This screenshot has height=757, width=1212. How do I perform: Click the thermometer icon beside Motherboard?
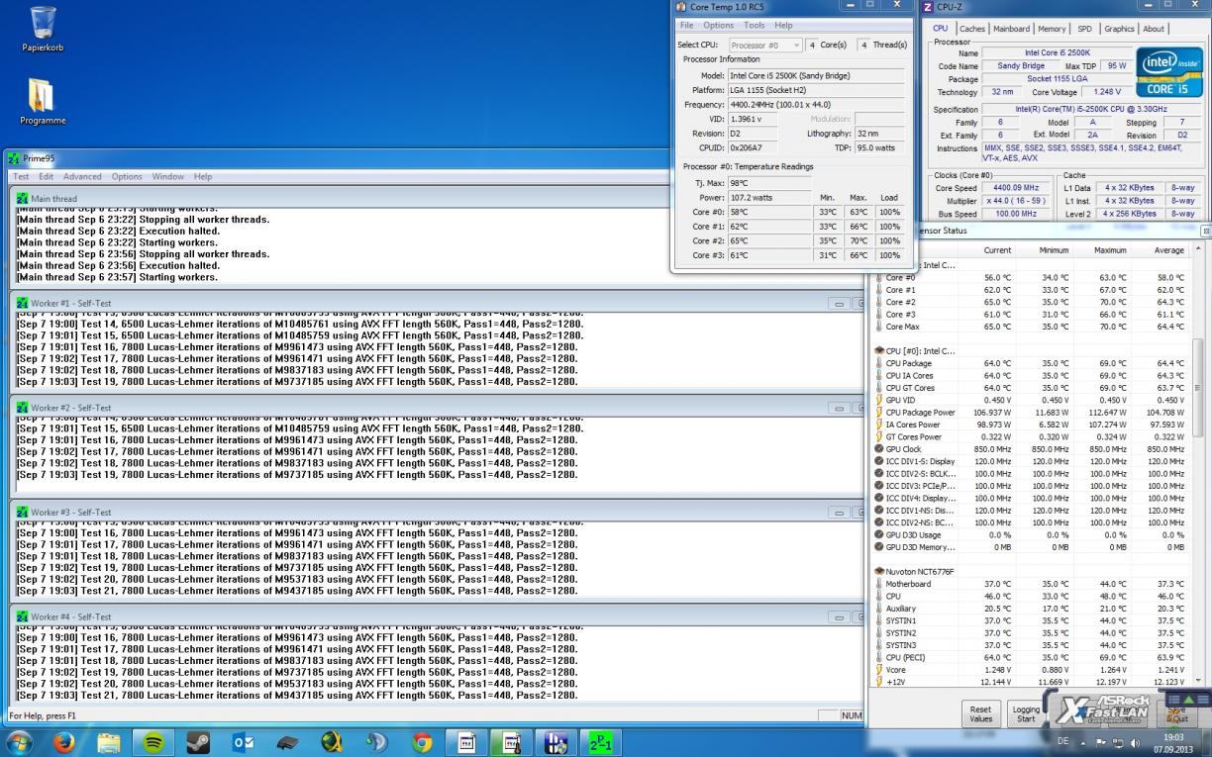879,584
